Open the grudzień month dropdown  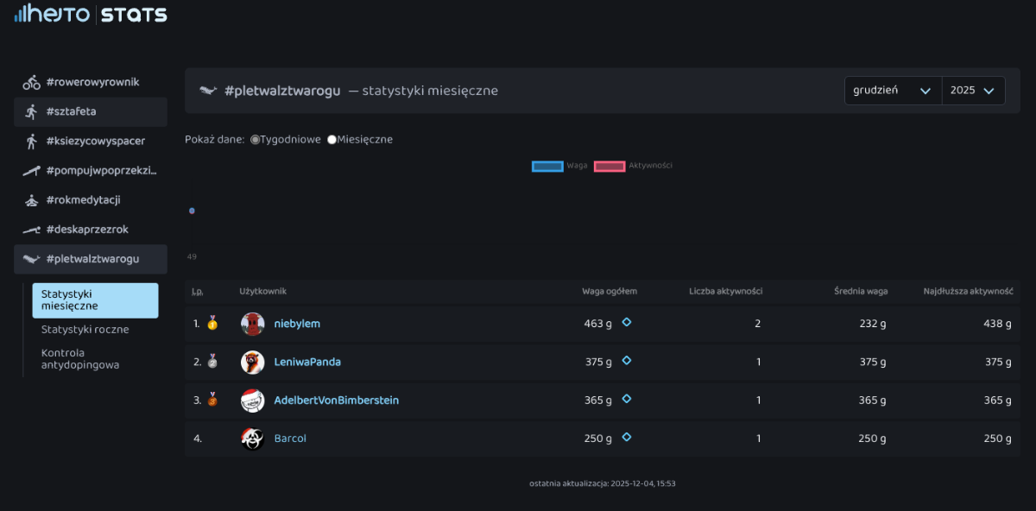click(892, 91)
